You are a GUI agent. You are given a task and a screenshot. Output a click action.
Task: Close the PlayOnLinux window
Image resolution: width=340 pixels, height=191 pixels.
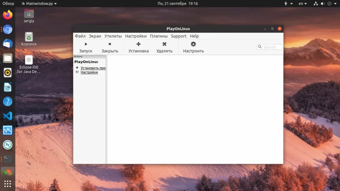point(280,29)
